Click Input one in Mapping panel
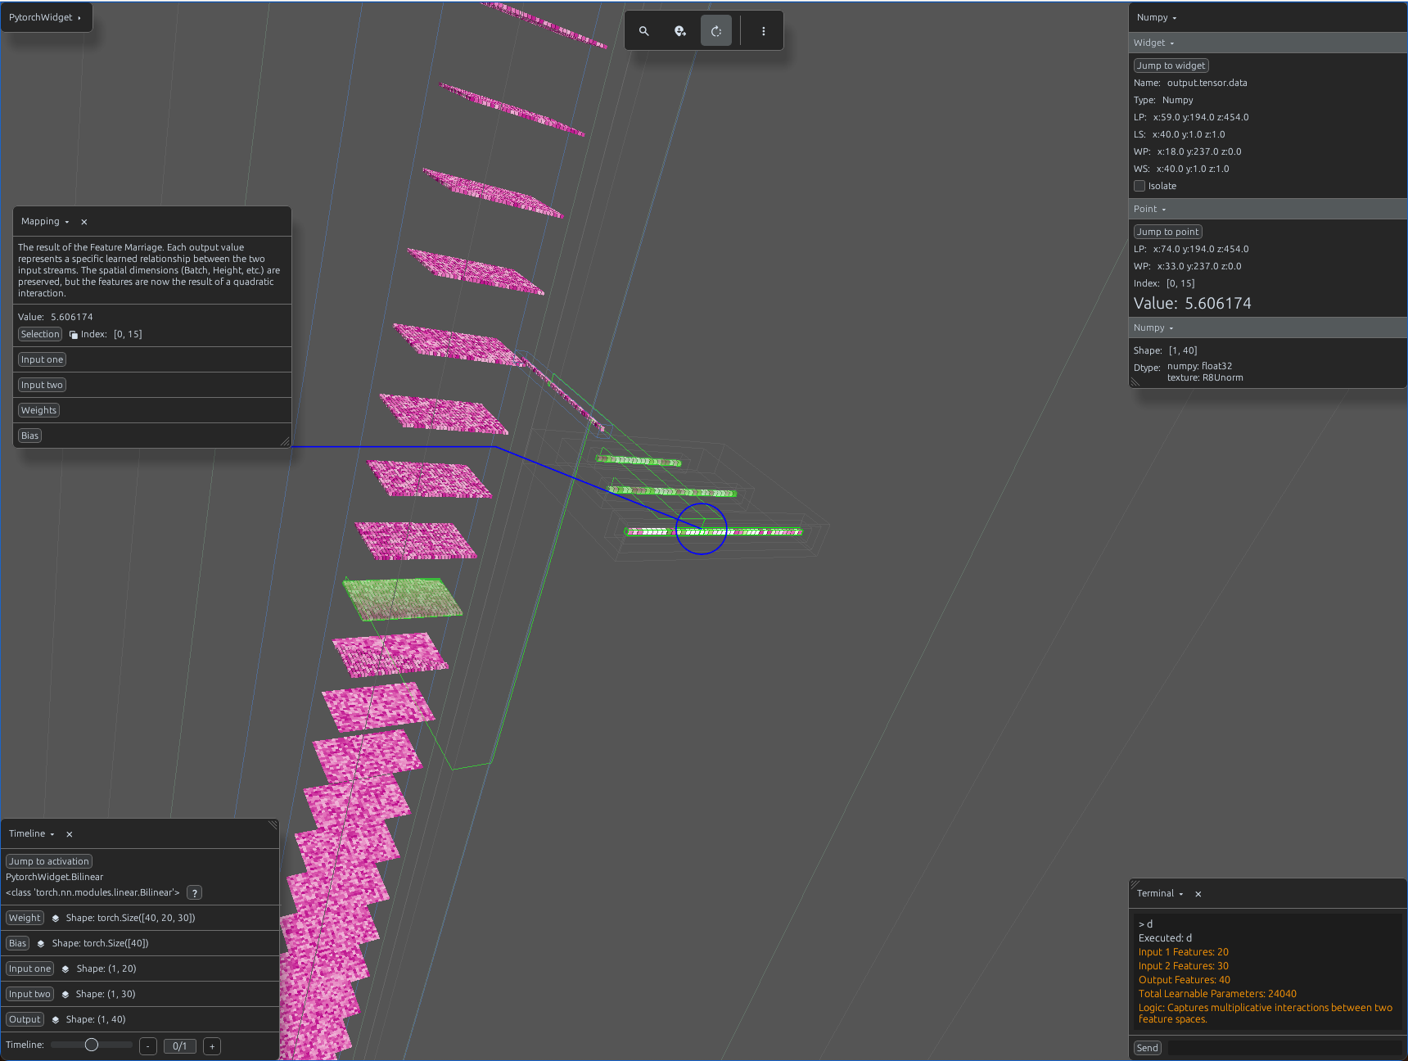 pyautogui.click(x=42, y=359)
